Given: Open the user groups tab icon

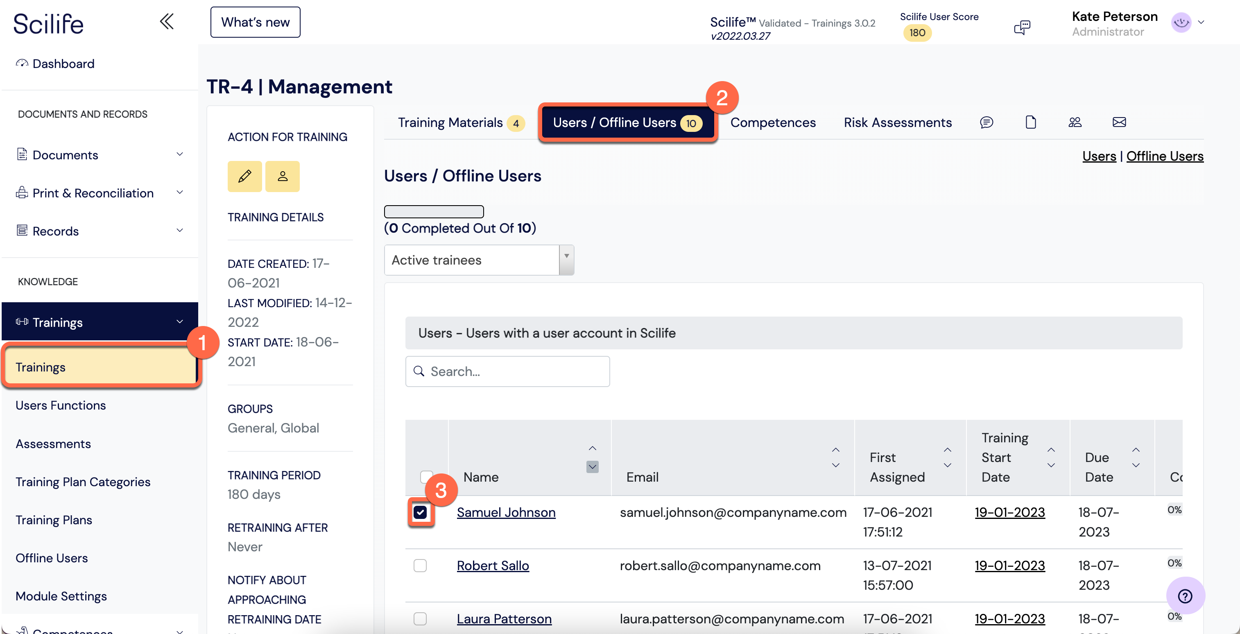Looking at the screenshot, I should click(1075, 122).
